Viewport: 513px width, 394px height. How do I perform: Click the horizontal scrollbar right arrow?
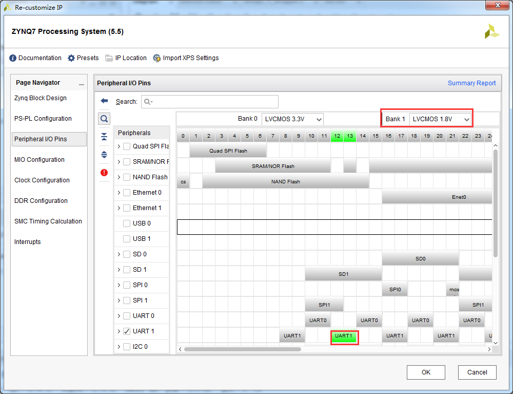(489, 349)
